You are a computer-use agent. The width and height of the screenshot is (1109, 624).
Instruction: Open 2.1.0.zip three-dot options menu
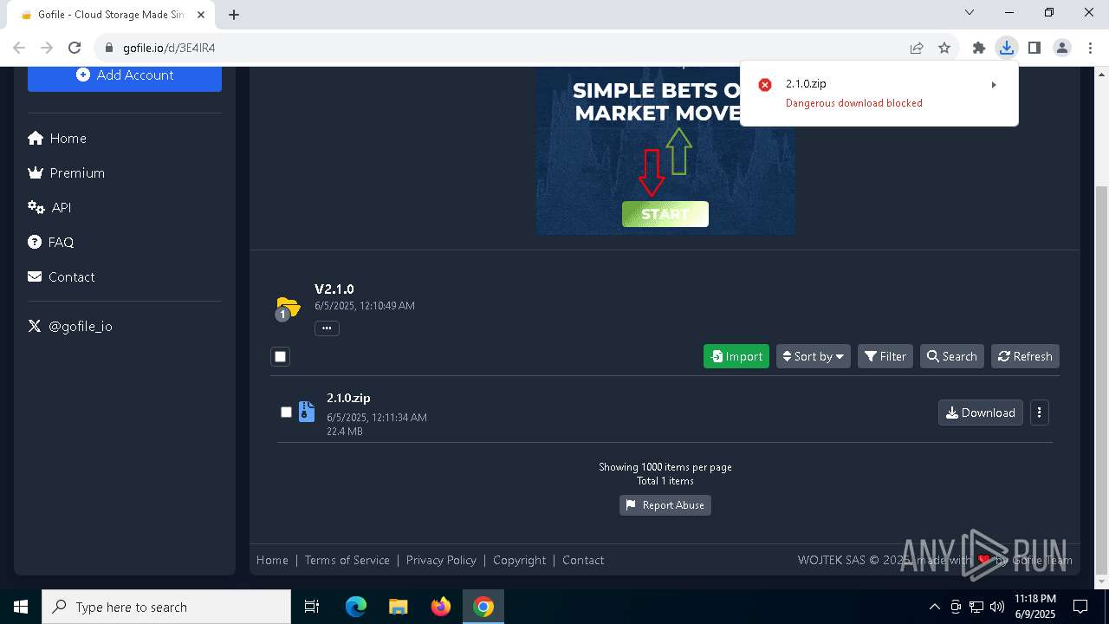[x=1039, y=413]
